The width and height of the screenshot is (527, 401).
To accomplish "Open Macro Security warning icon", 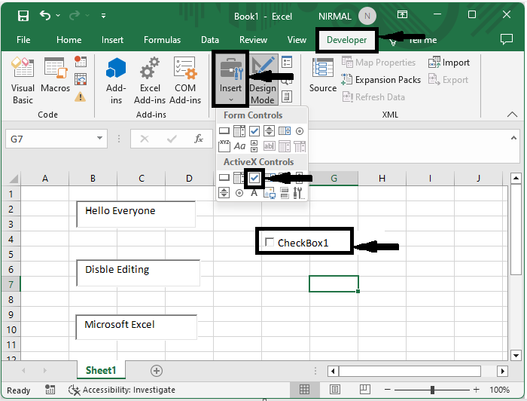I will pos(81,97).
